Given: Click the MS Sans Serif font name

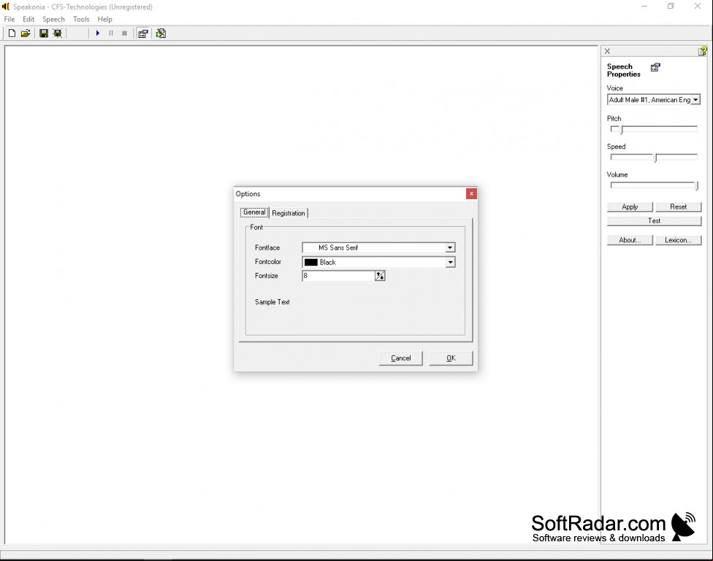Looking at the screenshot, I should tap(338, 247).
